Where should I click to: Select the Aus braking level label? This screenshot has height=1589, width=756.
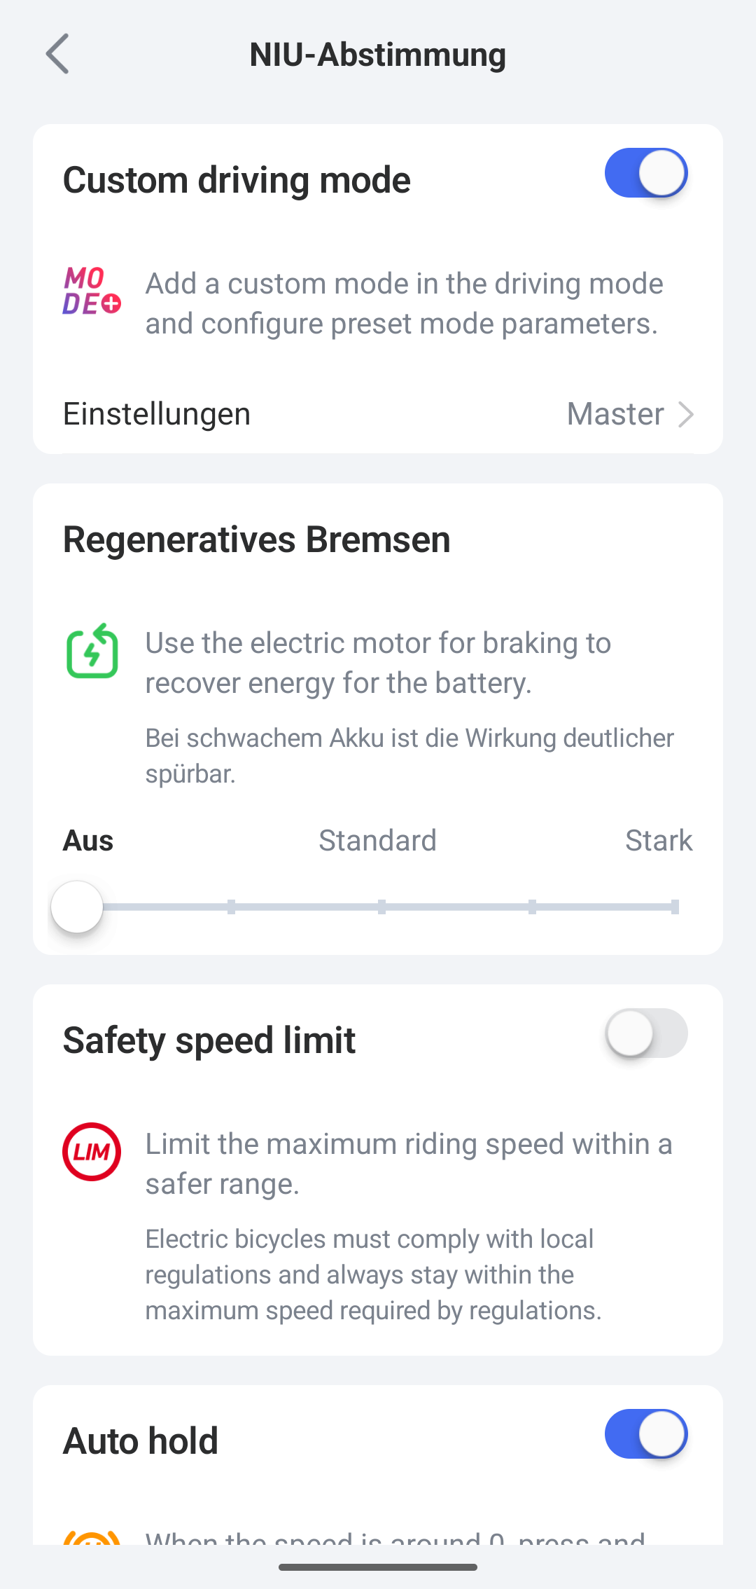(88, 840)
